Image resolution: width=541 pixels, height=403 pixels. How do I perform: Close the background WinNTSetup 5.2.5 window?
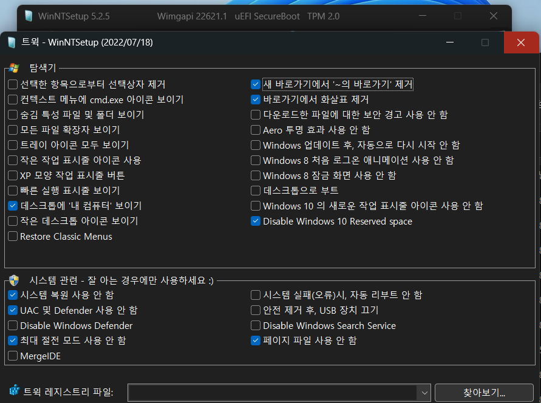point(494,16)
